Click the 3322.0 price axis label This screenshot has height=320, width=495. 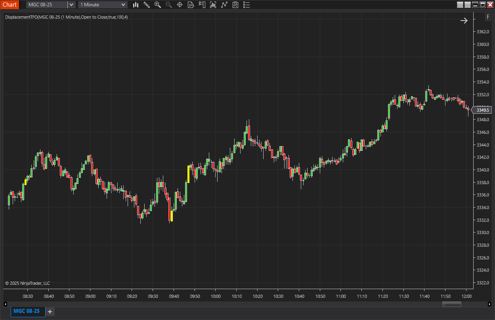(482, 283)
